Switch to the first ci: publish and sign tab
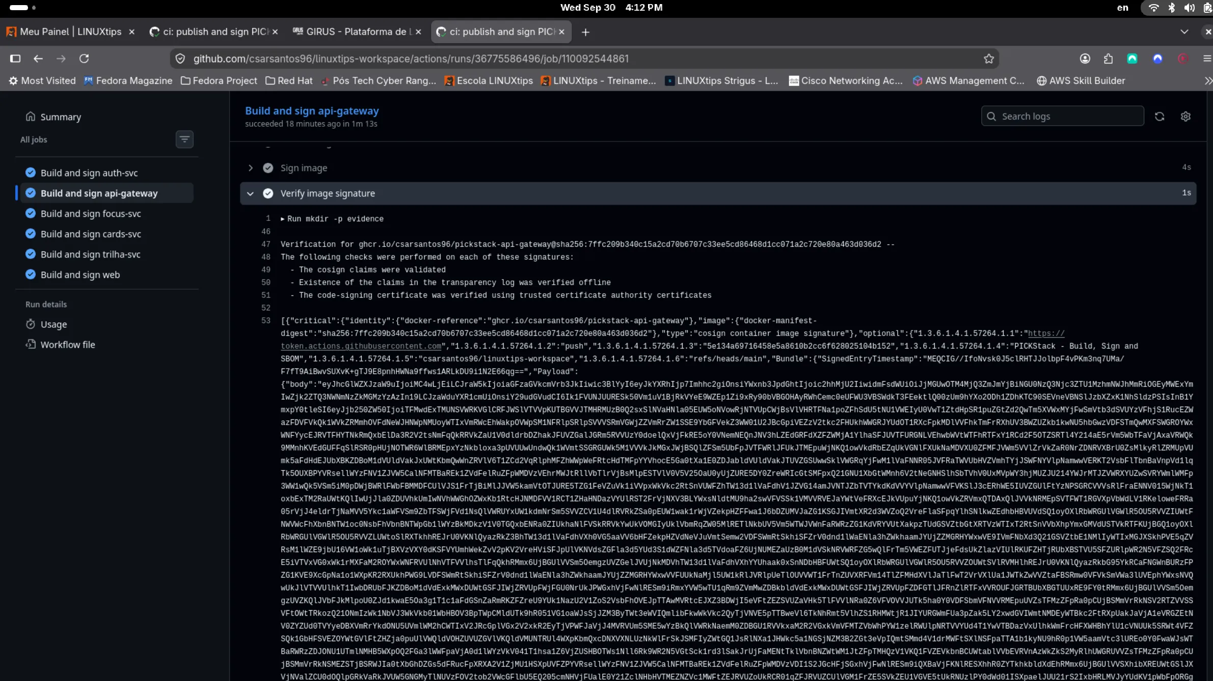Viewport: 1213px width, 681px height. pyautogui.click(x=214, y=32)
